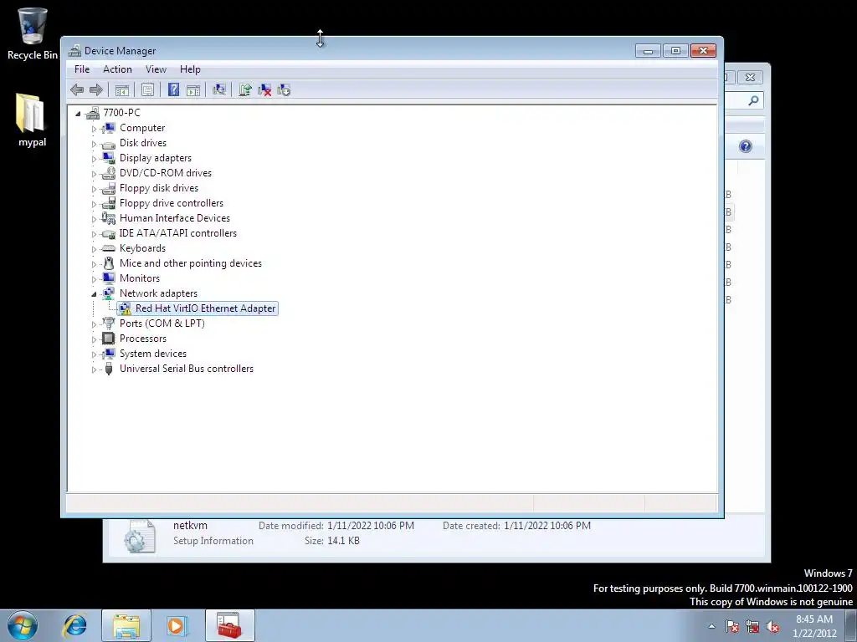This screenshot has height=642, width=857.
Task: Click the Universal Serial Bus controllers icon
Action: coord(109,369)
